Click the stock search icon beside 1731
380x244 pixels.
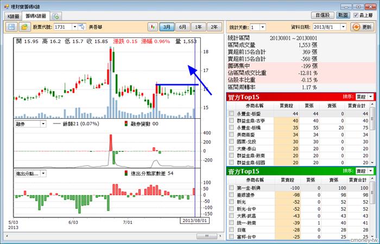click(x=82, y=27)
